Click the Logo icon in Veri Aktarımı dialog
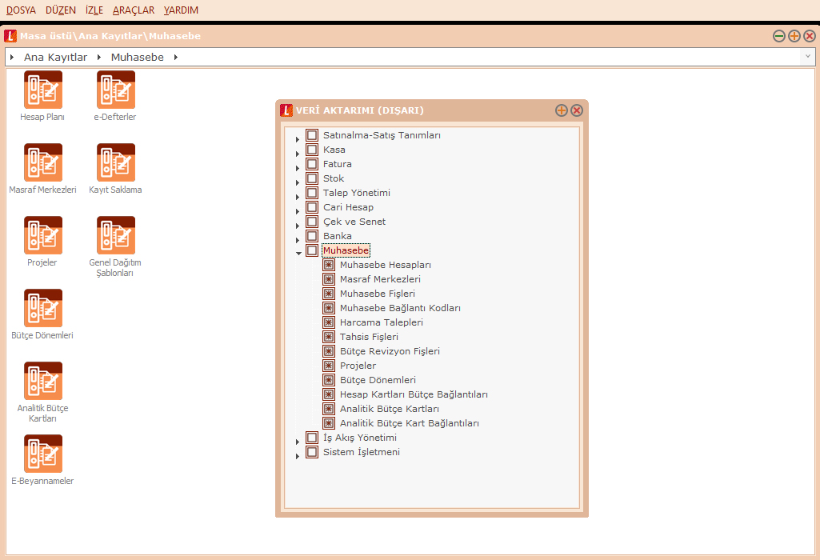 [x=286, y=110]
